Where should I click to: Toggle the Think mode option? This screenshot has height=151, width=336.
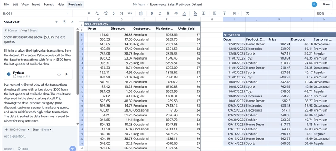[23, 149]
